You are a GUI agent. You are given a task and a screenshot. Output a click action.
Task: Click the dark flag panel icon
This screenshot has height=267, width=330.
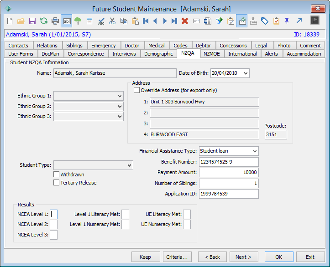pyautogui.click(x=315, y=20)
